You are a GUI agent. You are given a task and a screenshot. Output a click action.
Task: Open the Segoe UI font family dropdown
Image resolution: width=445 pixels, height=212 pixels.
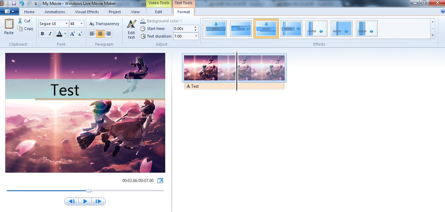66,24
